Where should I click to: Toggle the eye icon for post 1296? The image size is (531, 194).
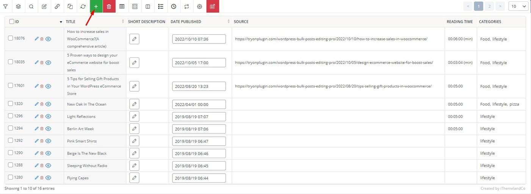(48, 116)
